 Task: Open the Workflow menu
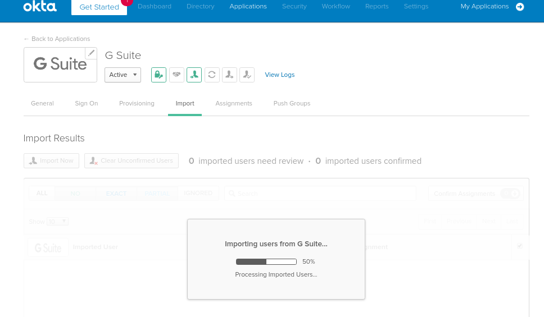[336, 6]
